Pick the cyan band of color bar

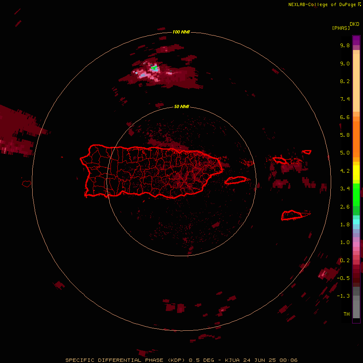(x=356, y=221)
